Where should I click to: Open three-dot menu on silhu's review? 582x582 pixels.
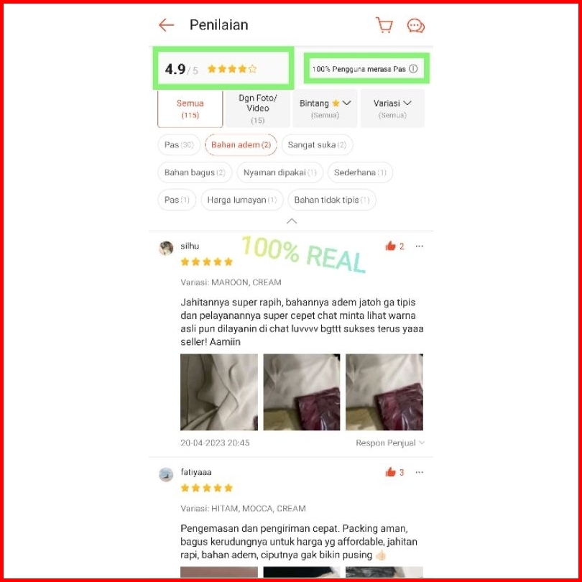click(420, 246)
